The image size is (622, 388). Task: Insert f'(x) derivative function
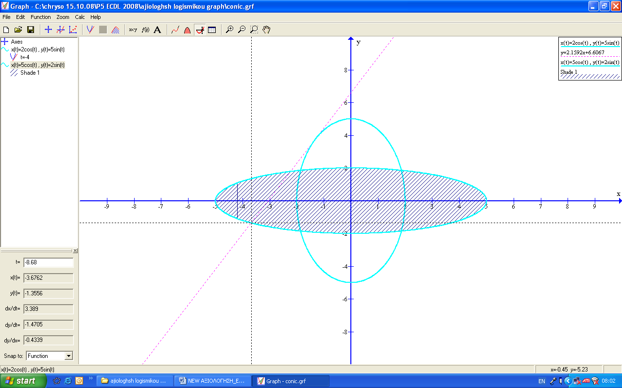click(x=145, y=30)
